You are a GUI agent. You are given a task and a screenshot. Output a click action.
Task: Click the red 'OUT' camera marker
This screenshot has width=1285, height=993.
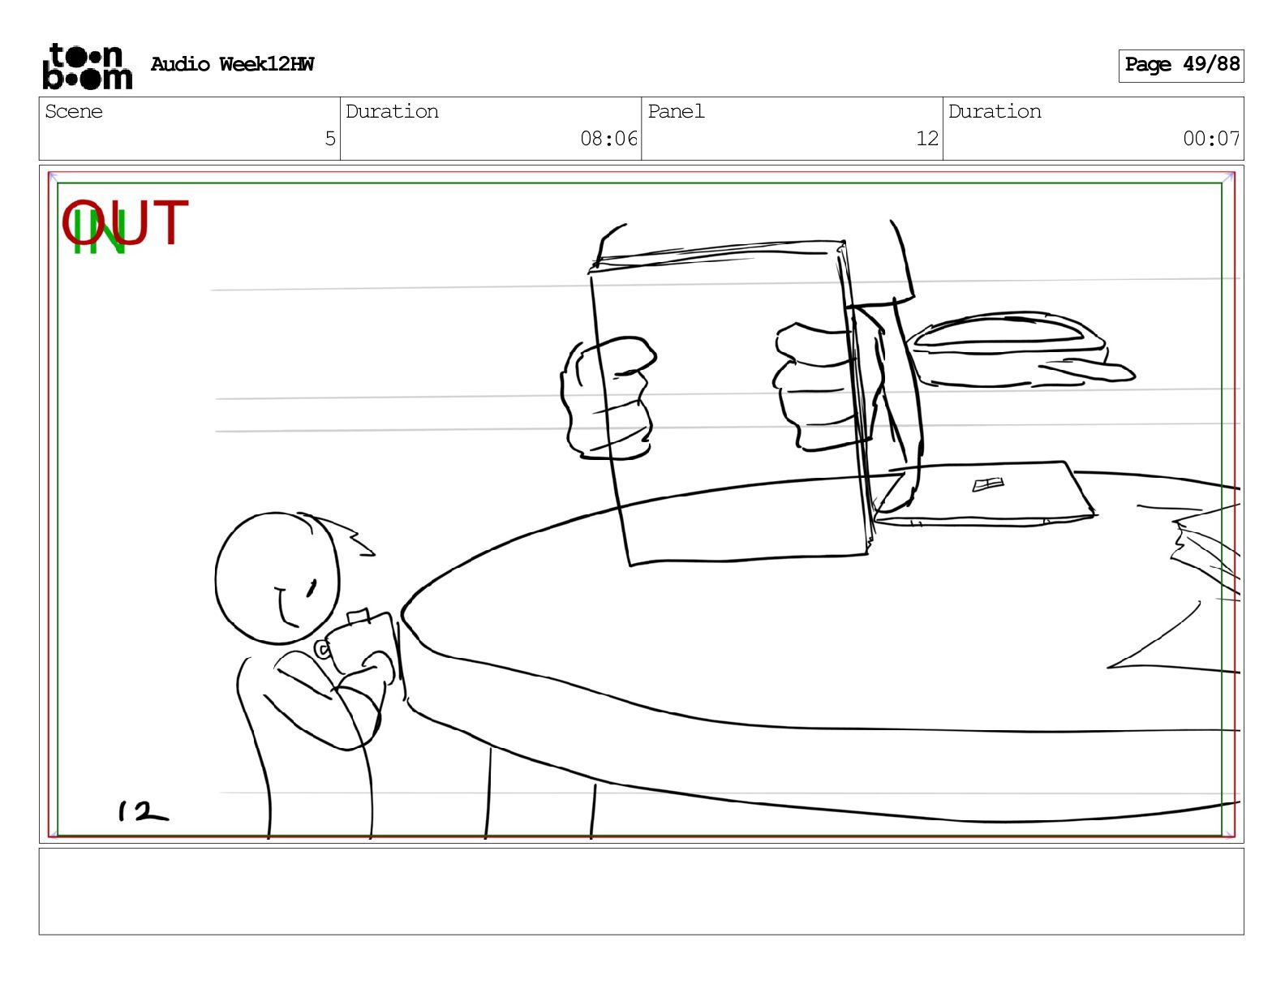125,222
